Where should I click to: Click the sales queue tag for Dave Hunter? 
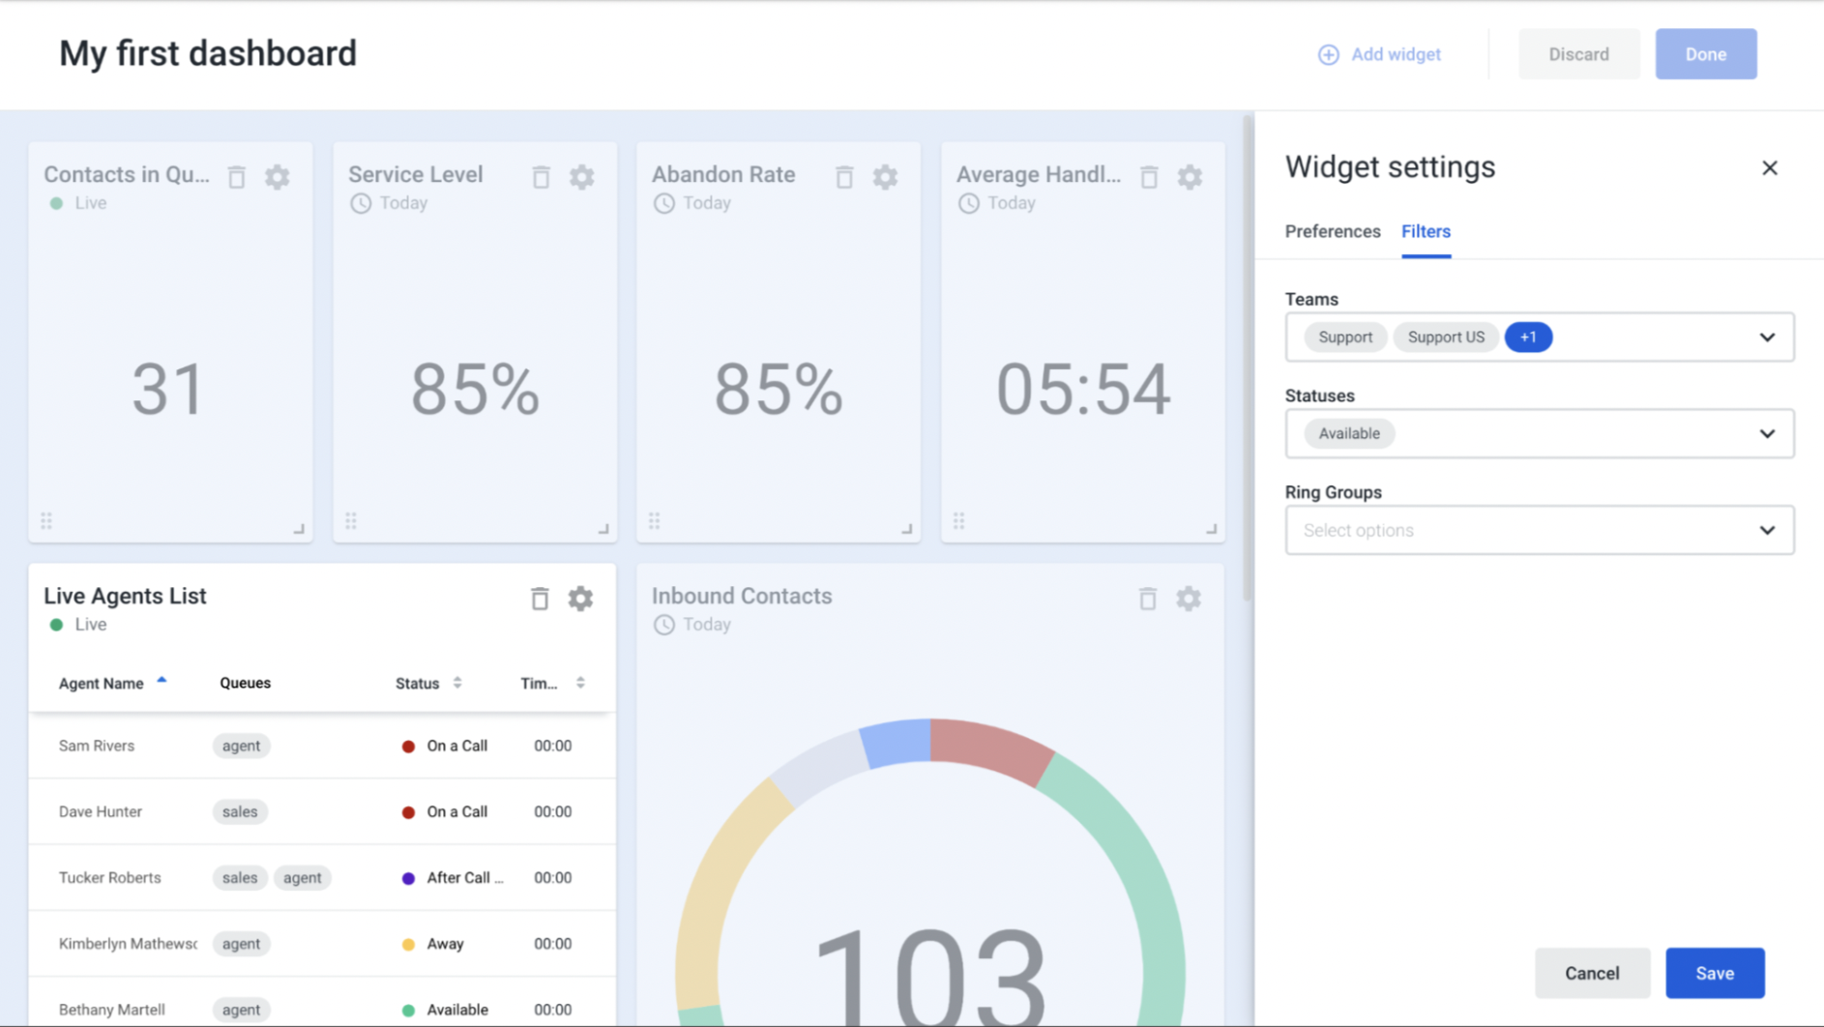pyautogui.click(x=240, y=811)
